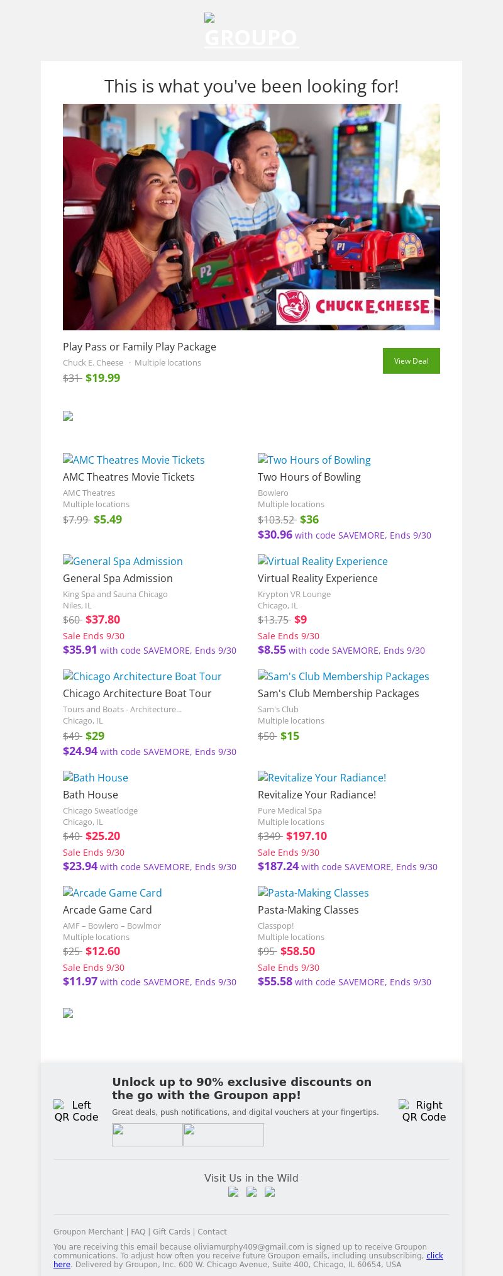Open the Play Pass or Family Play Package title
The height and width of the screenshot is (1276, 503).
tap(140, 347)
